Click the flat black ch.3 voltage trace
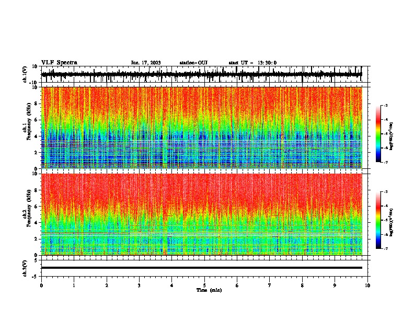The height and width of the screenshot is (320, 414). coord(202,268)
